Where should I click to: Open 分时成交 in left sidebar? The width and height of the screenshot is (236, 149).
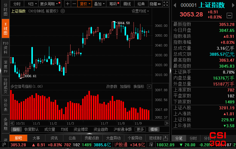pyautogui.click(x=5, y=86)
